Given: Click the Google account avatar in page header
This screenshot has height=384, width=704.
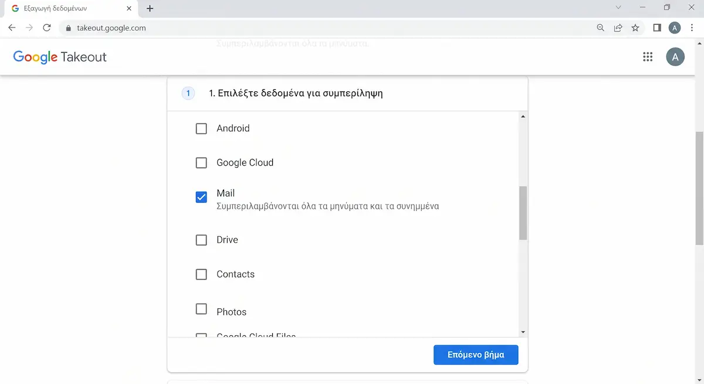Looking at the screenshot, I should point(675,57).
